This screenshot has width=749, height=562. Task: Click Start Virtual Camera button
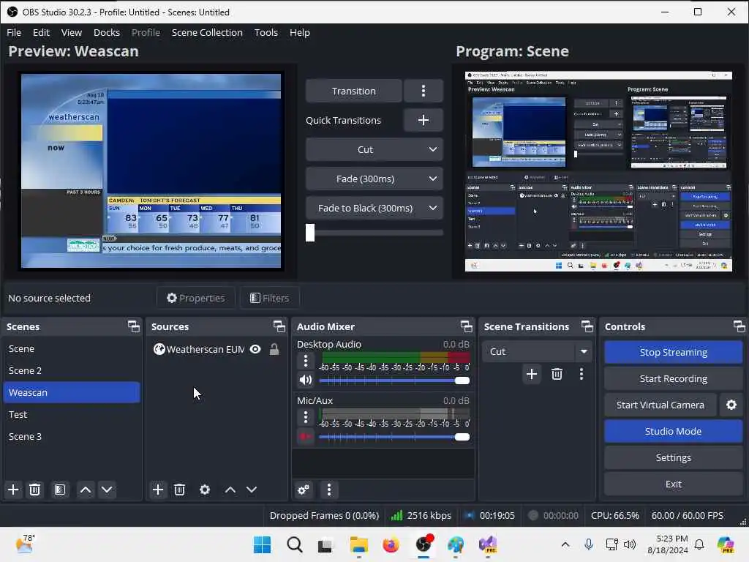coord(660,405)
